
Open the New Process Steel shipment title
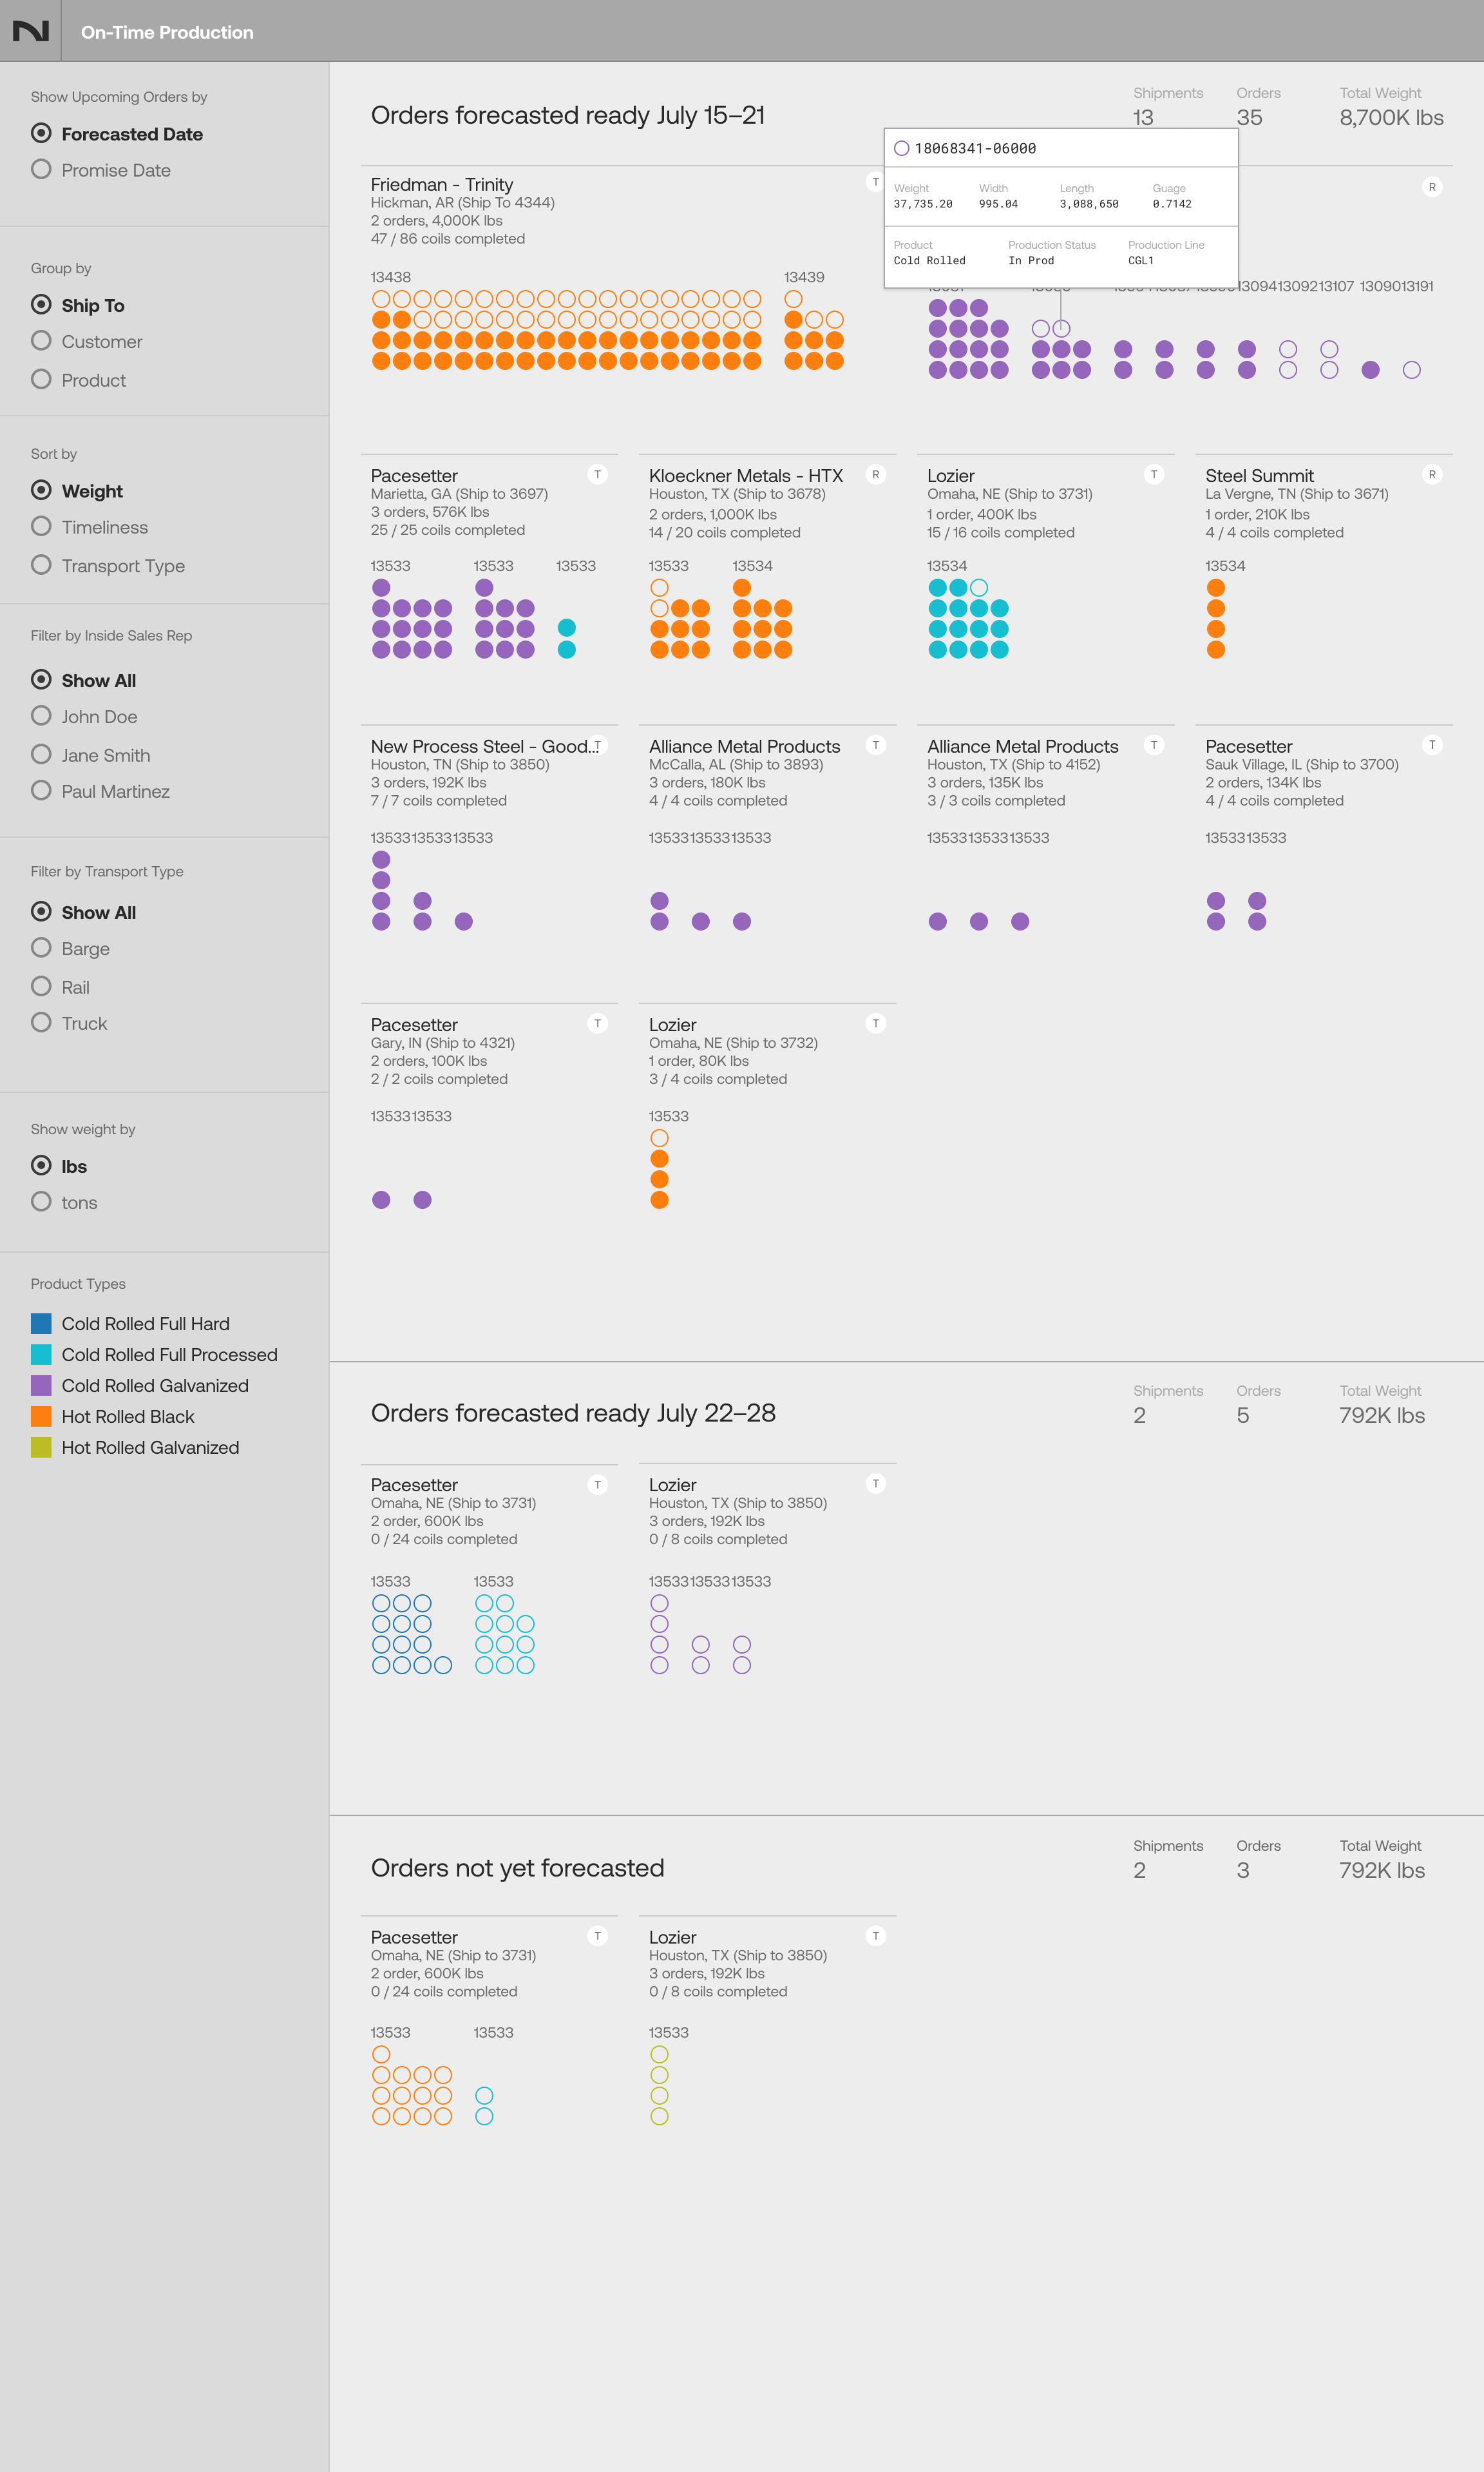pos(484,746)
